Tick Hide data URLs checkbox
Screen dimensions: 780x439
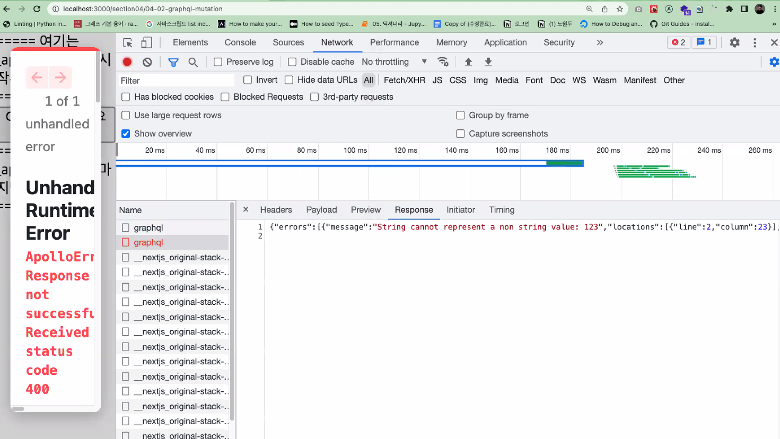289,80
